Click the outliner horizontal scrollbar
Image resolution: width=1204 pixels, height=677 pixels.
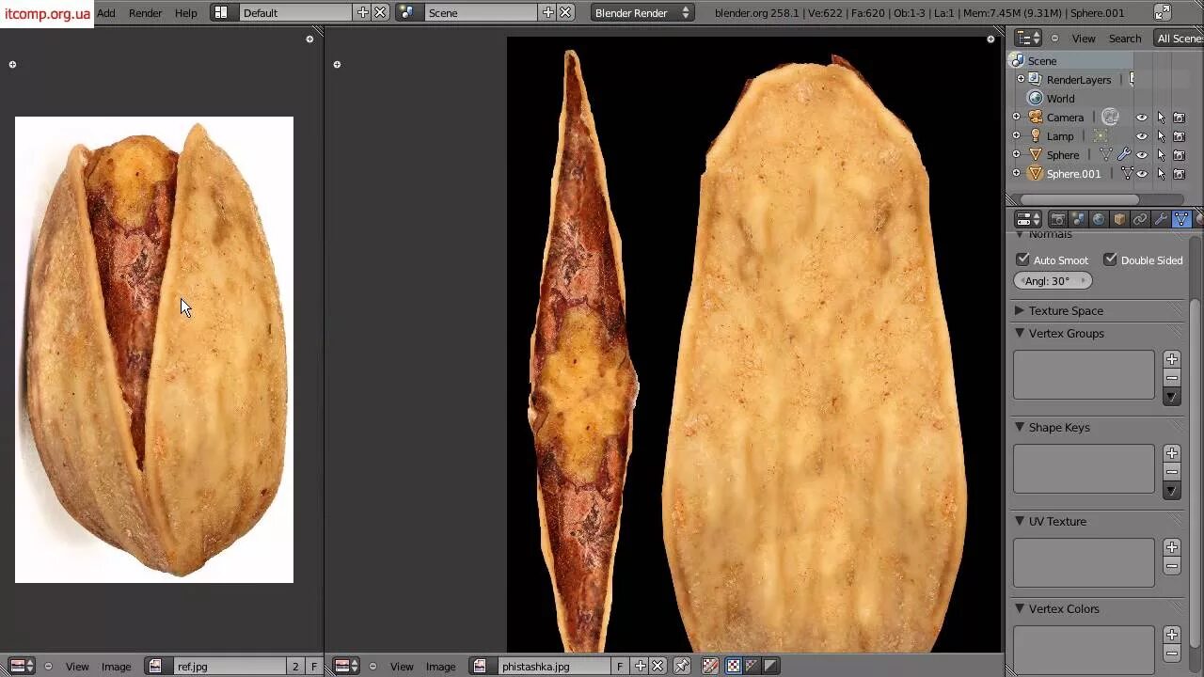point(1080,199)
